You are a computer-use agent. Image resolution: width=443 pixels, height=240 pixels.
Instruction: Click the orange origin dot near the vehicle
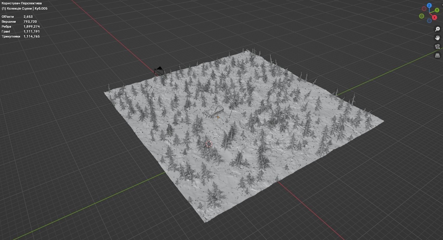(218, 117)
